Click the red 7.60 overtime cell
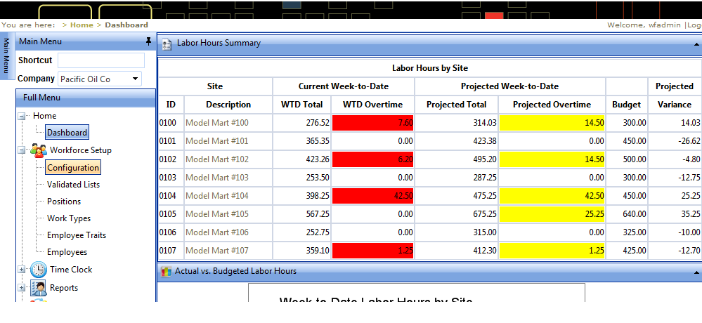The height and width of the screenshot is (323, 702). [x=372, y=123]
